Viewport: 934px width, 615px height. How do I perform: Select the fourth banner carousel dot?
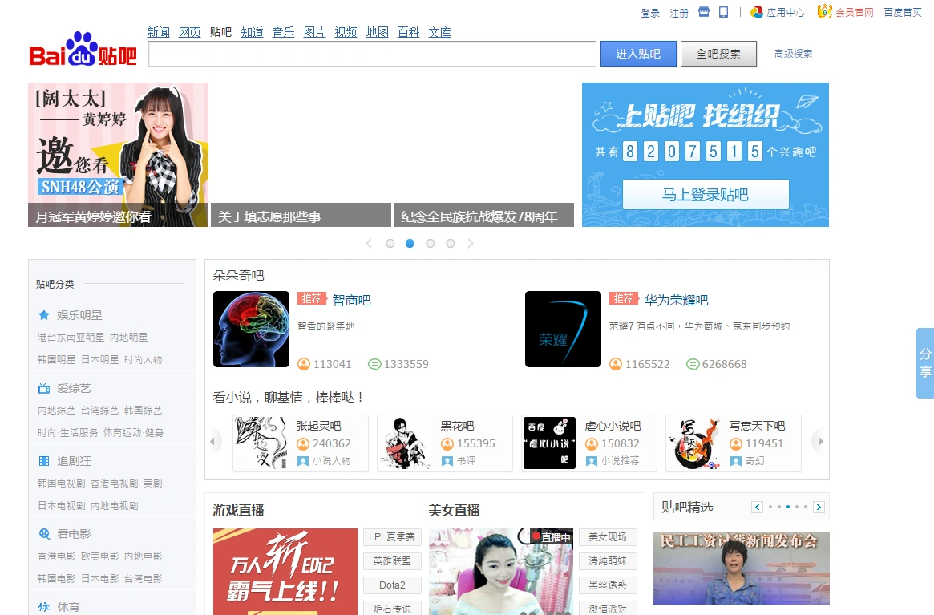click(x=451, y=243)
